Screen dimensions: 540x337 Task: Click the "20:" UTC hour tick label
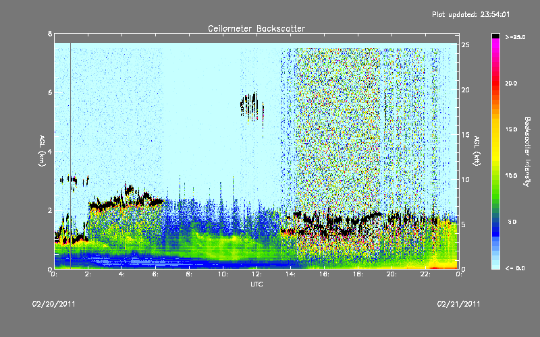pos(391,274)
